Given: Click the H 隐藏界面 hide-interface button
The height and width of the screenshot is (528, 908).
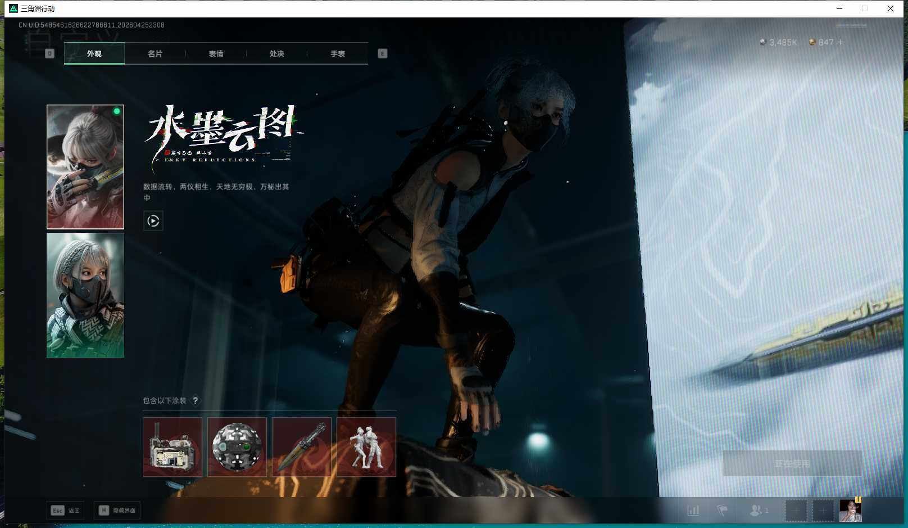Looking at the screenshot, I should (x=117, y=510).
